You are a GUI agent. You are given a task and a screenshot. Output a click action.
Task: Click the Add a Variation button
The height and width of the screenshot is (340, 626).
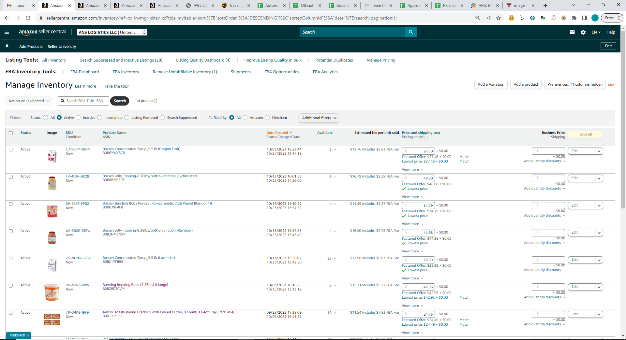[491, 84]
